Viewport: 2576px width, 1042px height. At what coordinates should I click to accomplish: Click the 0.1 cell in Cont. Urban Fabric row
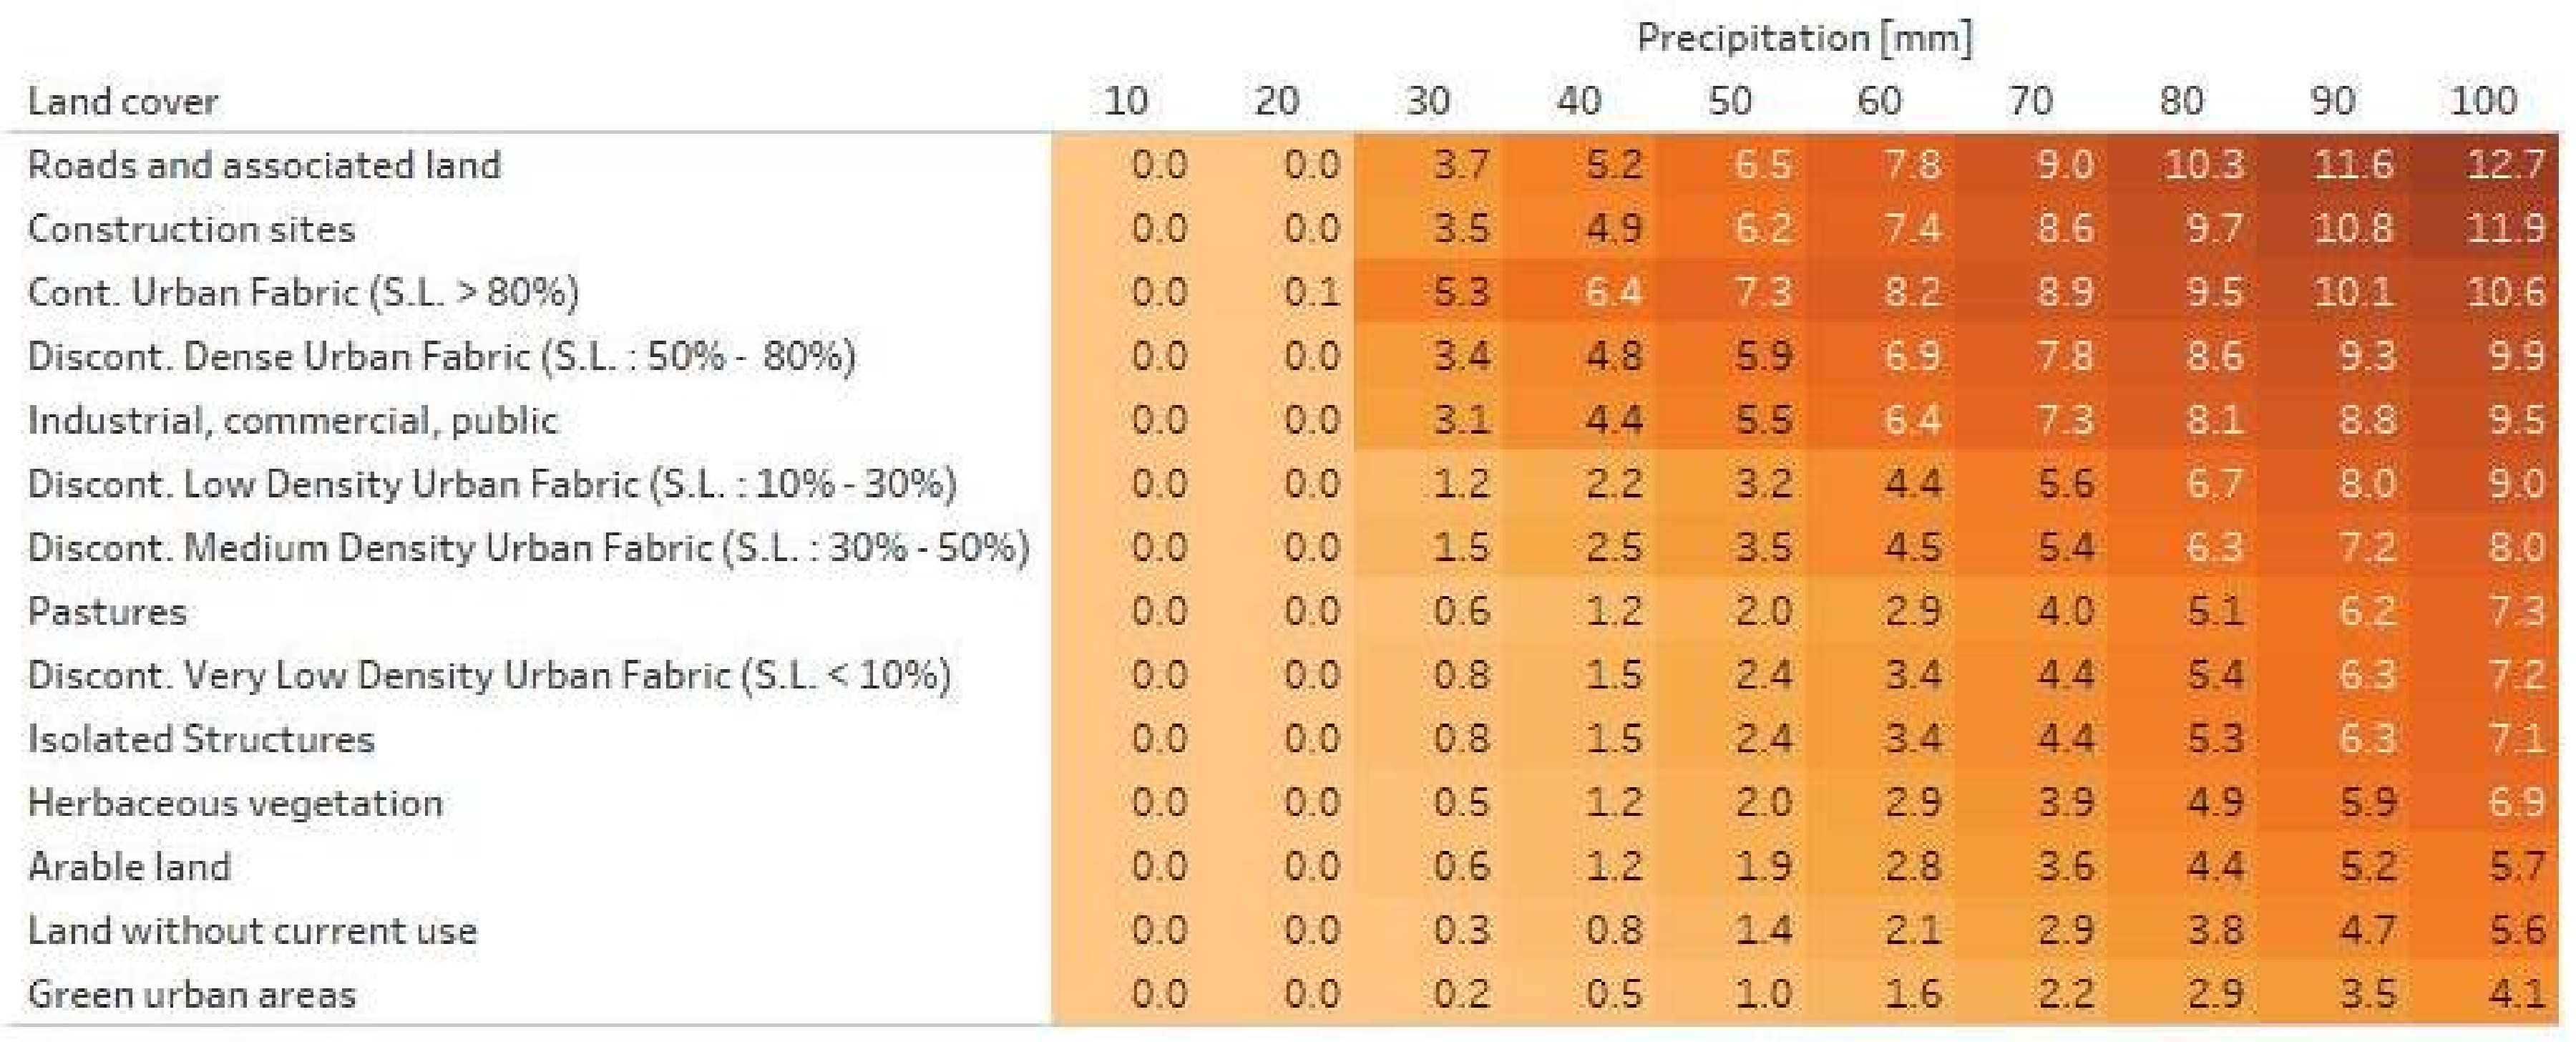tap(1311, 293)
